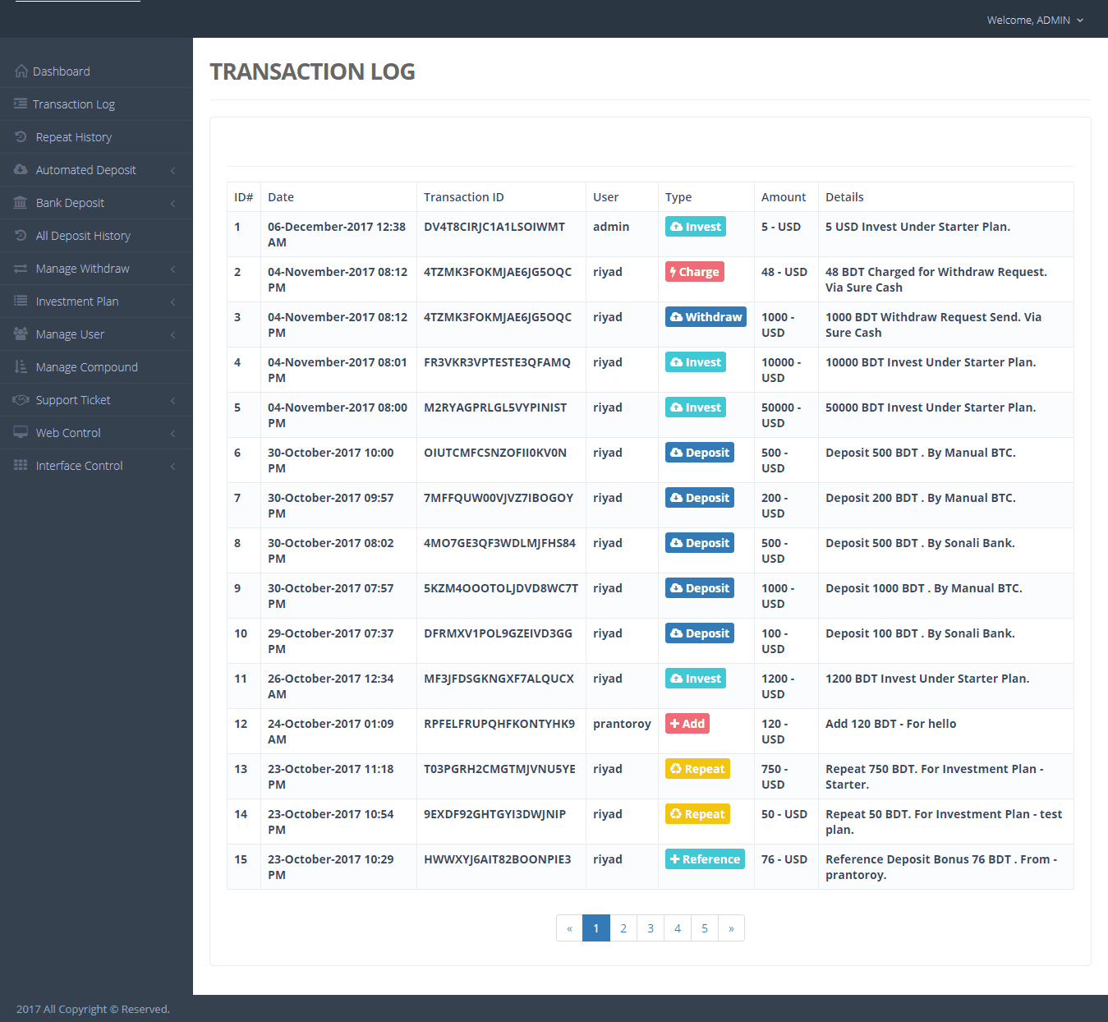This screenshot has width=1108, height=1022.
Task: Click the Interface Control grid icon
Action: [21, 466]
